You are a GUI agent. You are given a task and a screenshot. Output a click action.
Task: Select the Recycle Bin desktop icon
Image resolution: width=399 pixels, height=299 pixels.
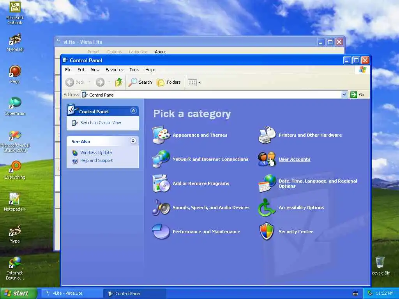click(x=380, y=266)
